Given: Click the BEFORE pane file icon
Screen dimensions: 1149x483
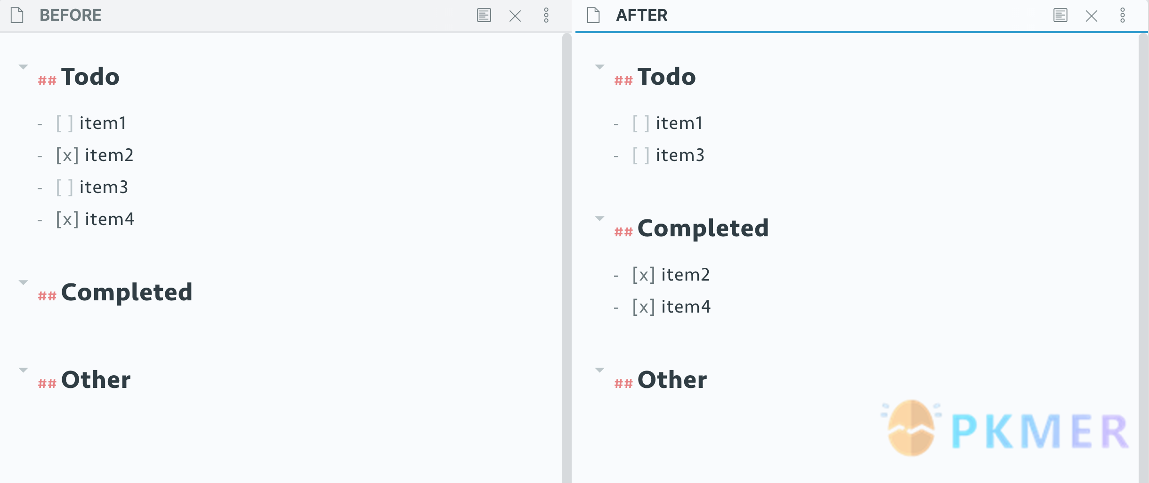Looking at the screenshot, I should click(x=17, y=15).
